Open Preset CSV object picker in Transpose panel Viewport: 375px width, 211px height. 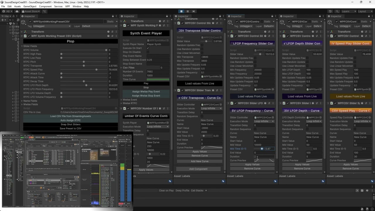point(221,76)
